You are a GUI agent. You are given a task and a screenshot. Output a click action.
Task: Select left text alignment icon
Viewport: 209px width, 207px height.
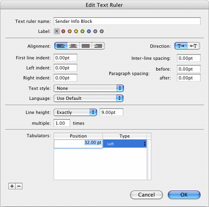61,46
